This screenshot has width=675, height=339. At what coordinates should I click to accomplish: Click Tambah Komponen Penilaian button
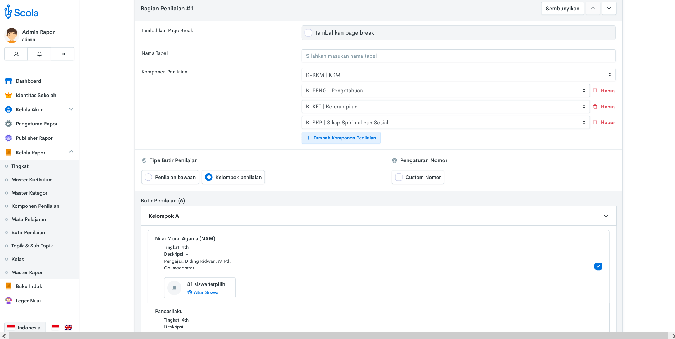(341, 138)
